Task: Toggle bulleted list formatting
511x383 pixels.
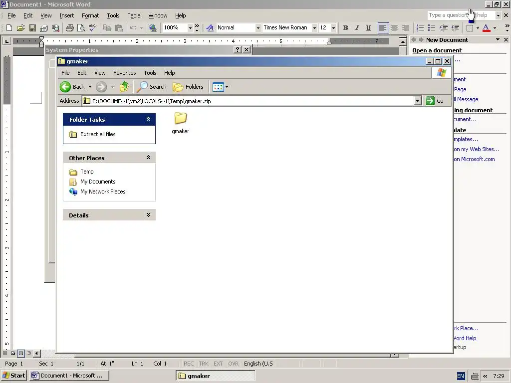Action: click(x=432, y=28)
